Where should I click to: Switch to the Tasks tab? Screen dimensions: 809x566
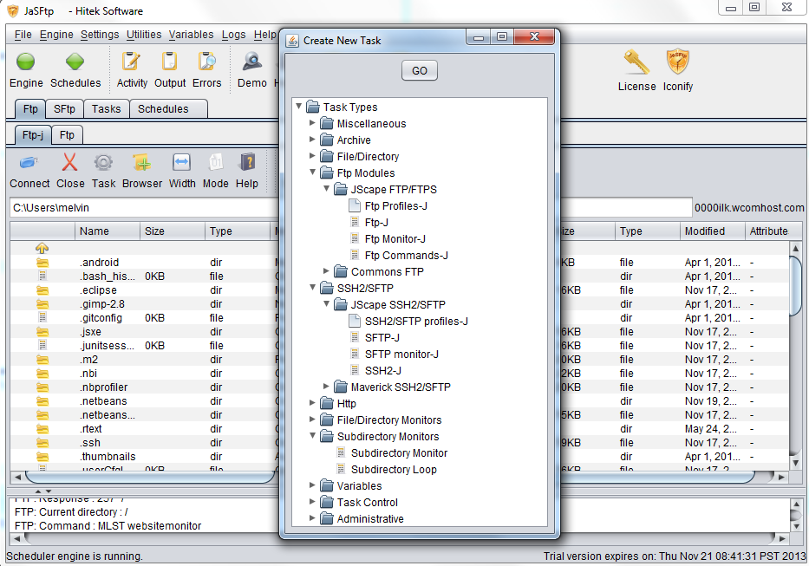click(107, 109)
